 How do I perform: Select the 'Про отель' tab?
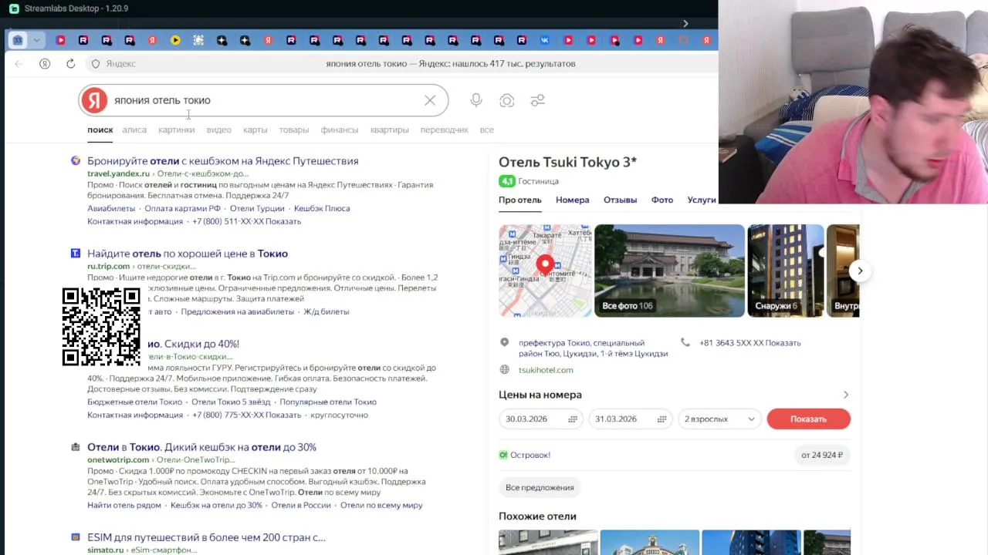click(x=520, y=200)
